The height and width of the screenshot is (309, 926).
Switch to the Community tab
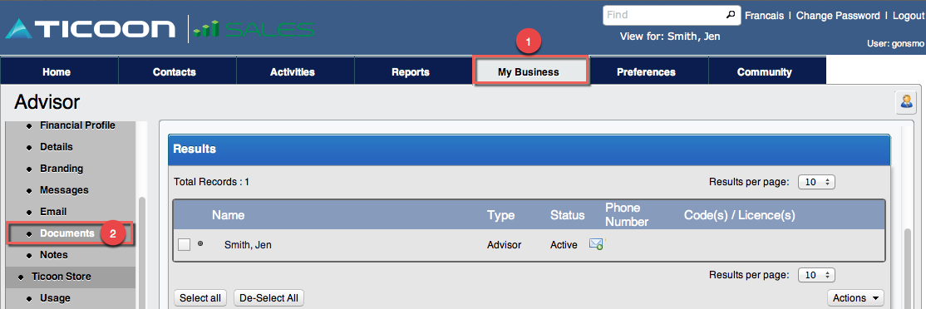click(764, 72)
